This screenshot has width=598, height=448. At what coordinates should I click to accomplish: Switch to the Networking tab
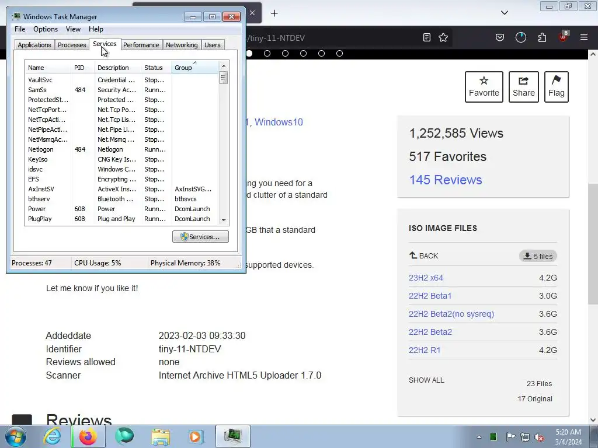[182, 44]
